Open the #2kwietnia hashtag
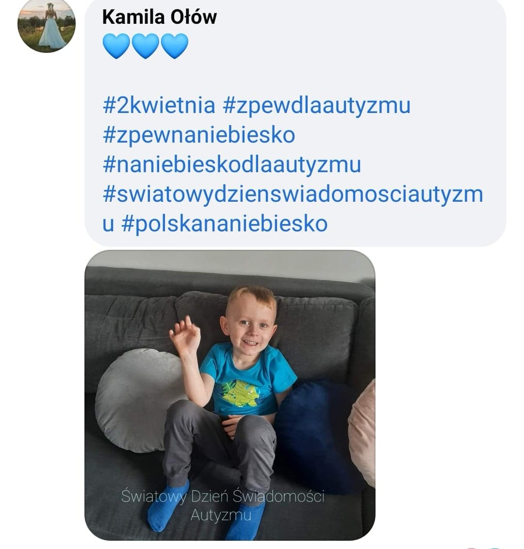 click(x=159, y=105)
